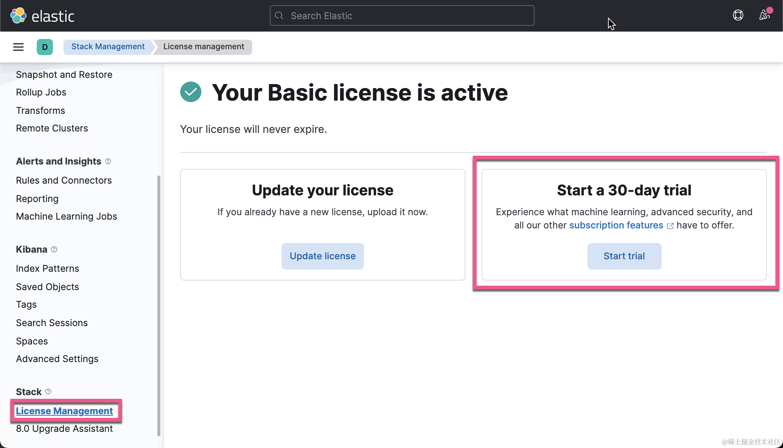Click the Start trial button
Image resolution: width=783 pixels, height=448 pixels.
pos(624,256)
